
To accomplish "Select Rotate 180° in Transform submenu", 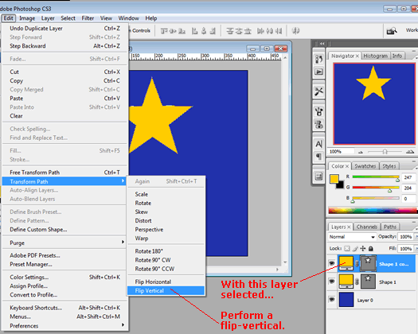I will [166, 251].
